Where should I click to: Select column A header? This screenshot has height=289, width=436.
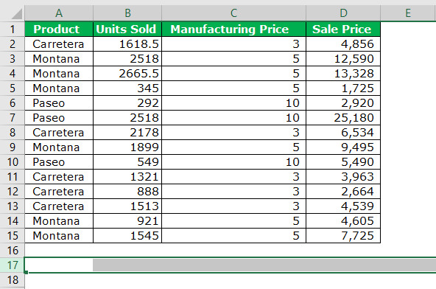59,13
